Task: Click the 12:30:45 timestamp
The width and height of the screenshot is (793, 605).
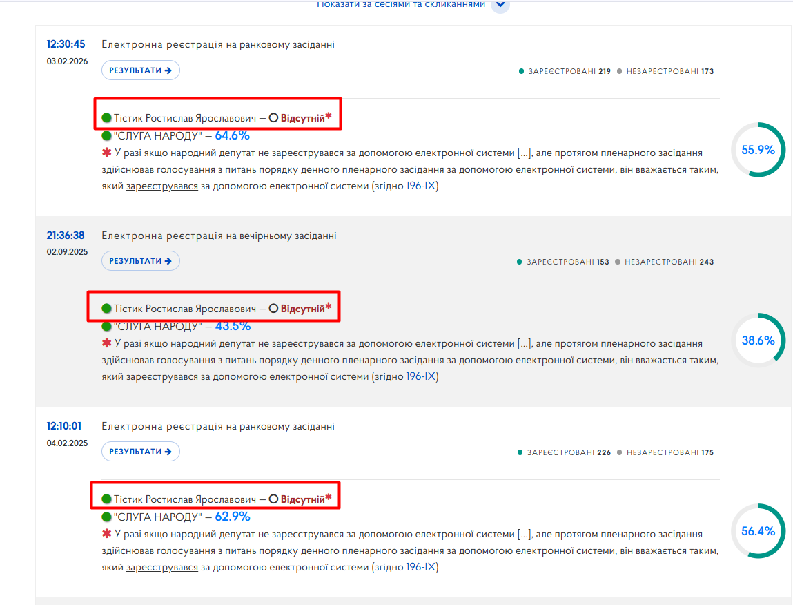Action: tap(66, 44)
